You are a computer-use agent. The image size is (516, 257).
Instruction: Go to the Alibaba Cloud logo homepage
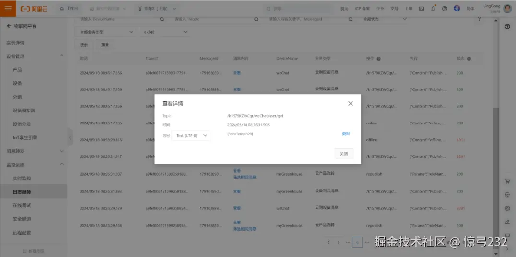tap(34, 9)
